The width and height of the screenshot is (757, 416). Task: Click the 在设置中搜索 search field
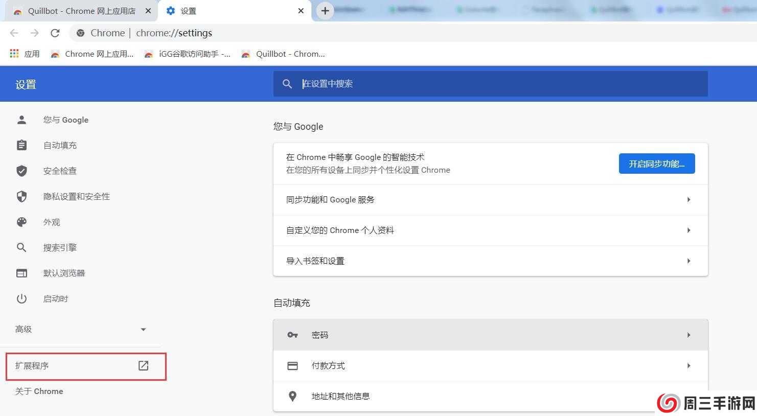coord(491,84)
